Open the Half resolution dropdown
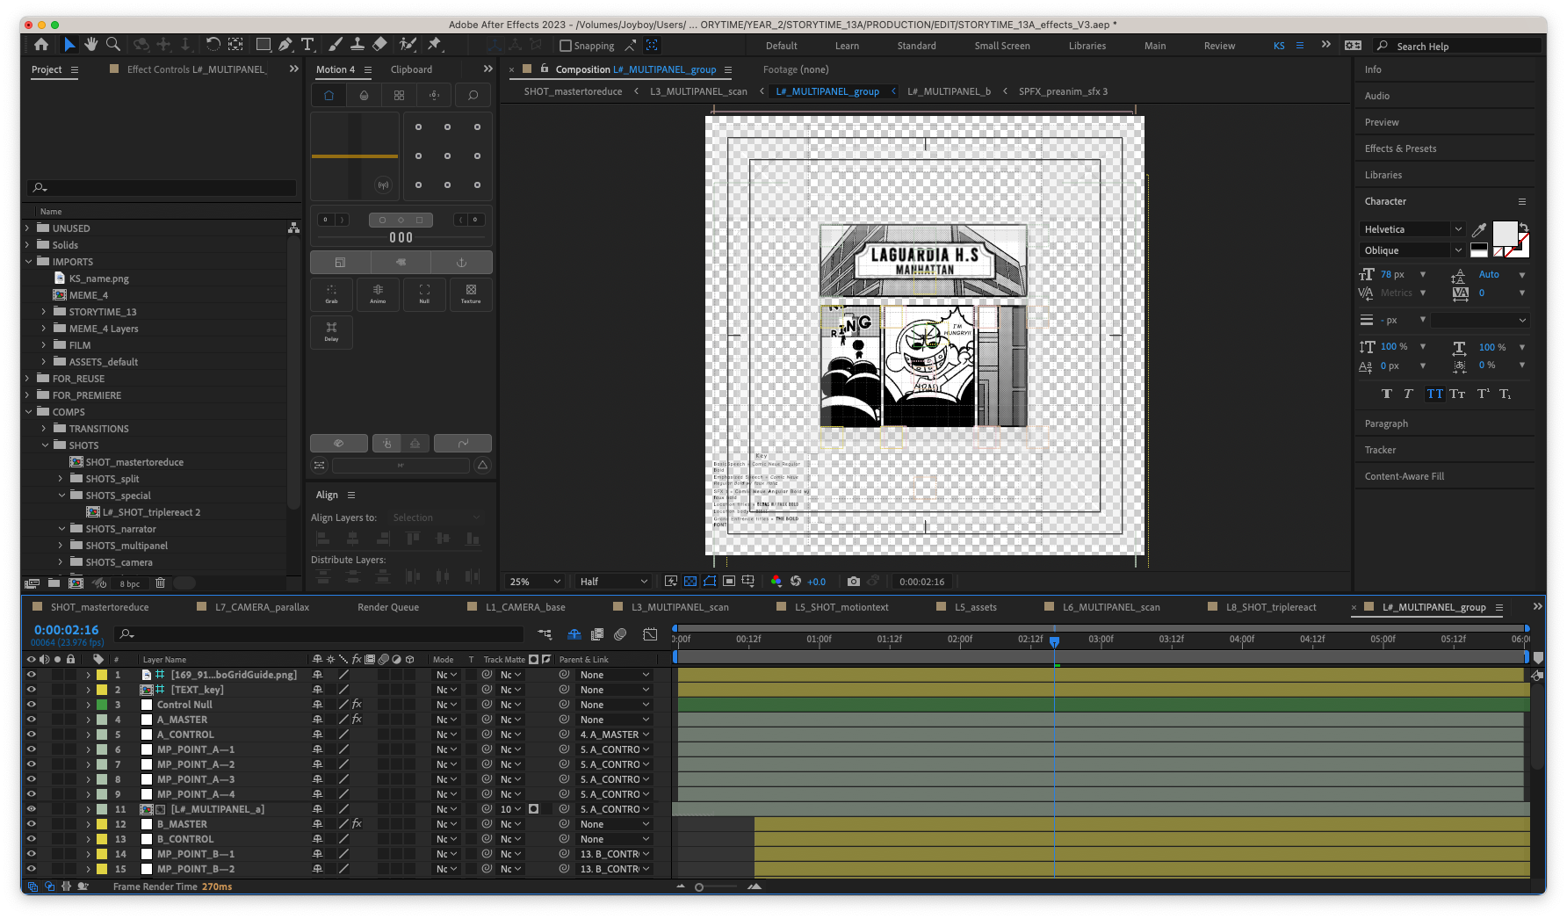Viewport: 1567px width, 919px height. [x=614, y=582]
